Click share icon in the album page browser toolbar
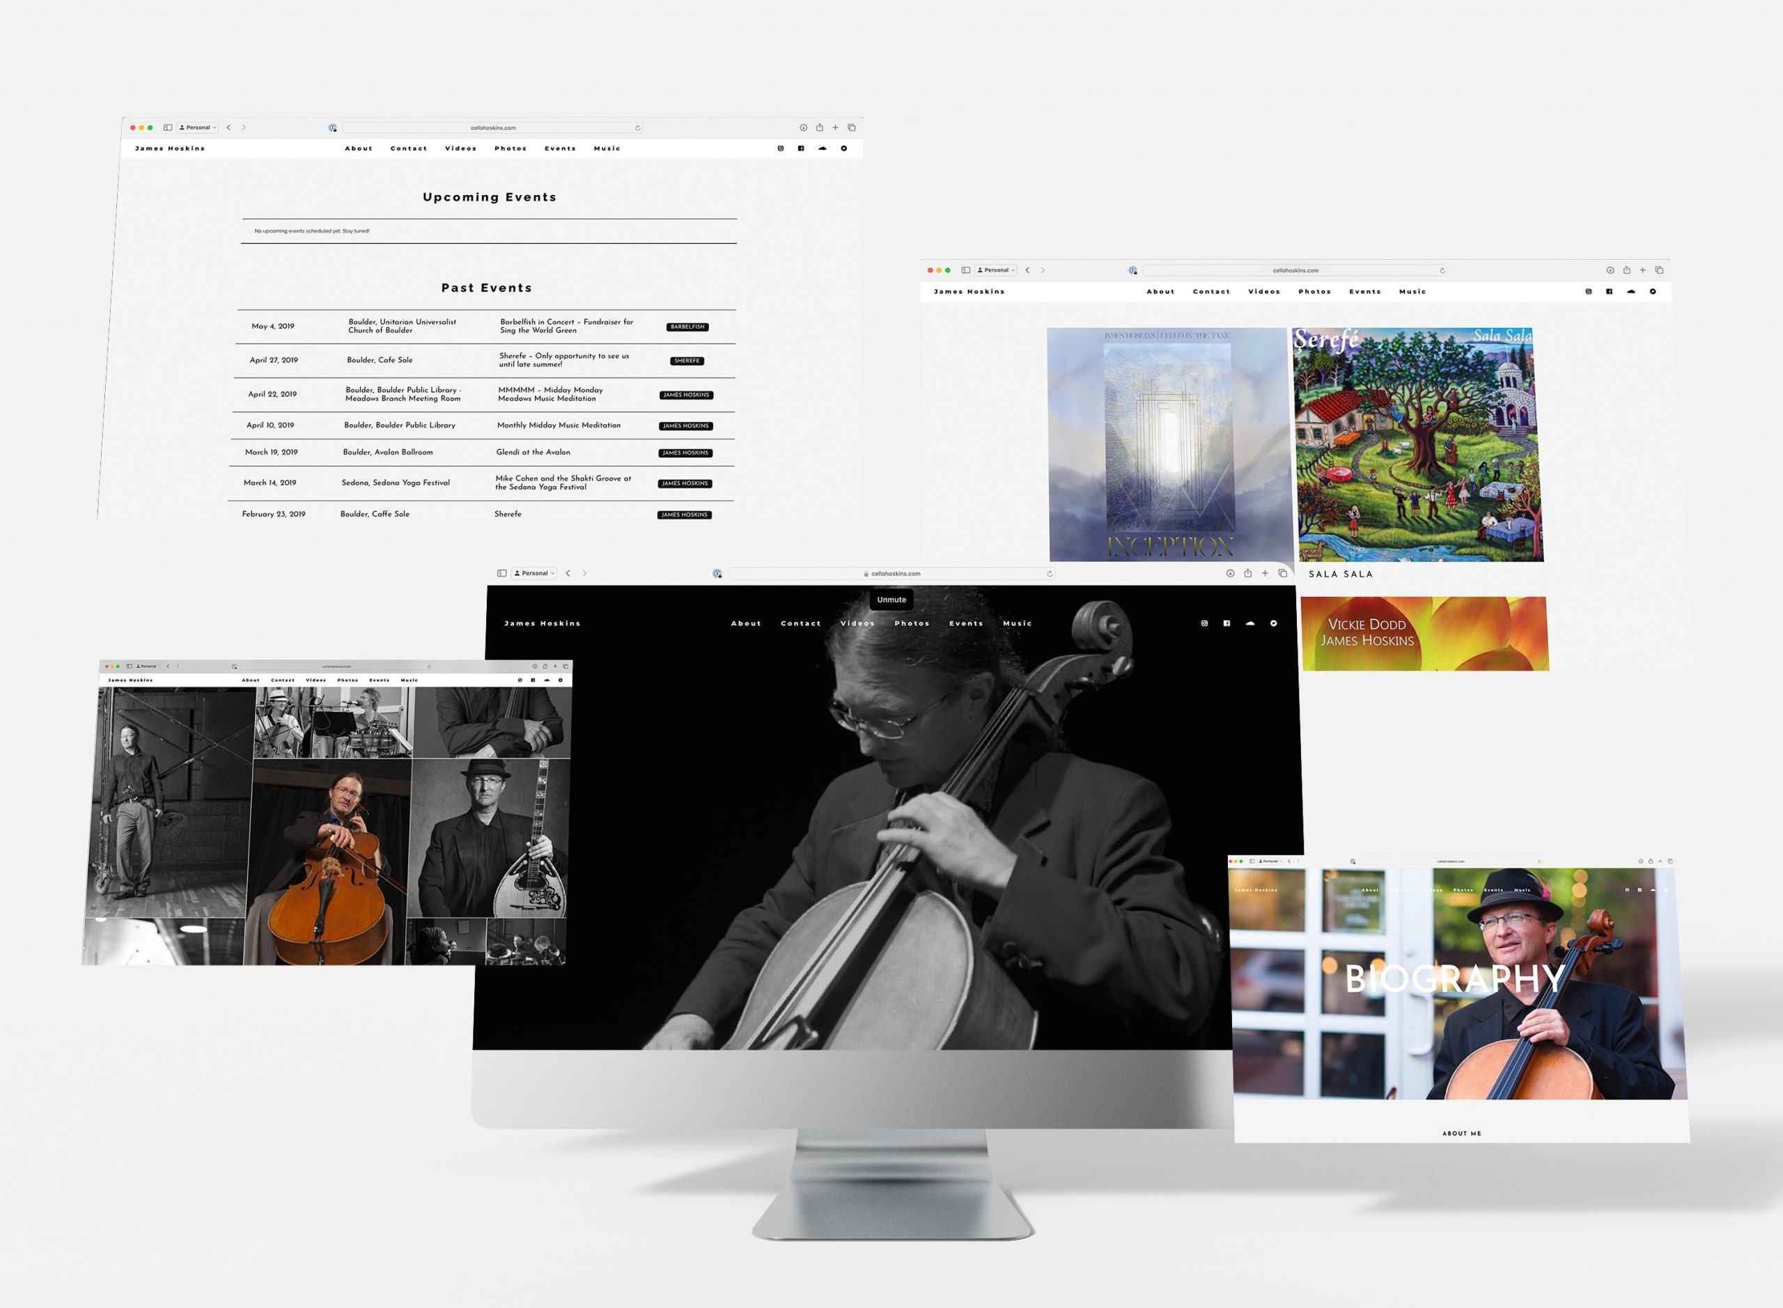The width and height of the screenshot is (1783, 1308). (x=1626, y=270)
